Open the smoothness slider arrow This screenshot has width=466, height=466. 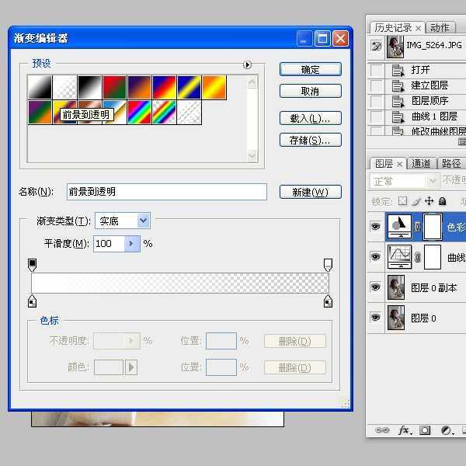[131, 244]
